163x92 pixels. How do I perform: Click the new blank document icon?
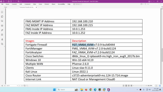11,2
